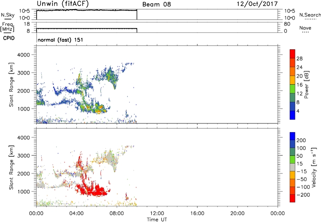Select the '50' label on Velocity colorbar

[x=299, y=156]
